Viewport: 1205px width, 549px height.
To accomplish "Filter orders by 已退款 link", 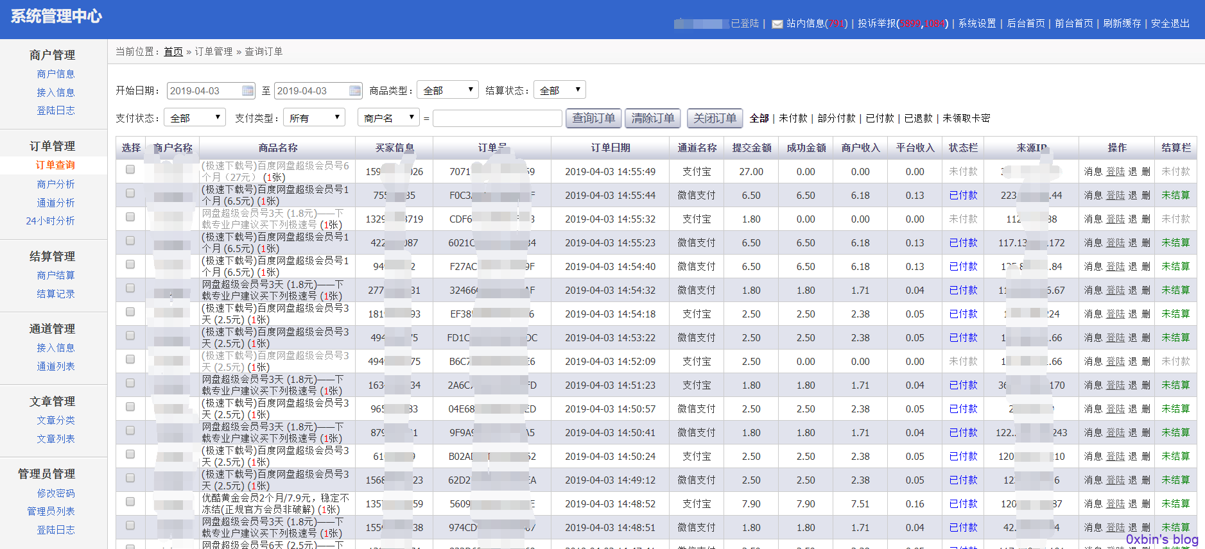I will [918, 118].
